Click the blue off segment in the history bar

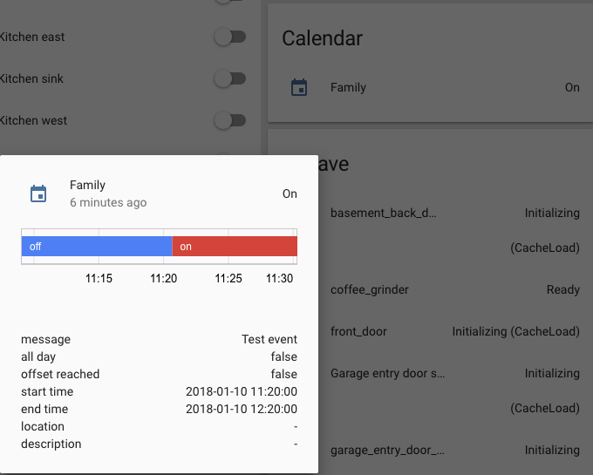96,247
